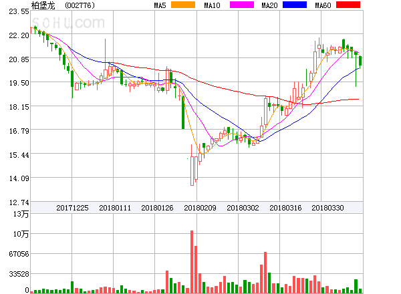
Task: Click the 20.85 price axis label
Action: [x=19, y=59]
